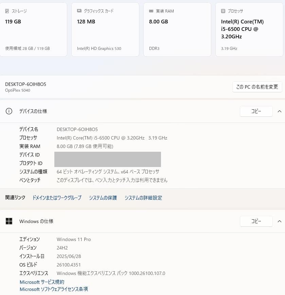Collapse the デバイスの仕様 section chevron
Image resolution: width=285 pixels, height=295 pixels.
click(279, 111)
